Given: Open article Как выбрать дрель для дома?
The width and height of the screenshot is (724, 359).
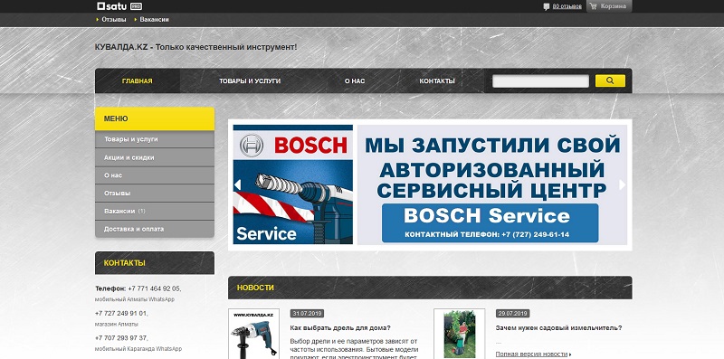Looking at the screenshot, I should coord(340,328).
